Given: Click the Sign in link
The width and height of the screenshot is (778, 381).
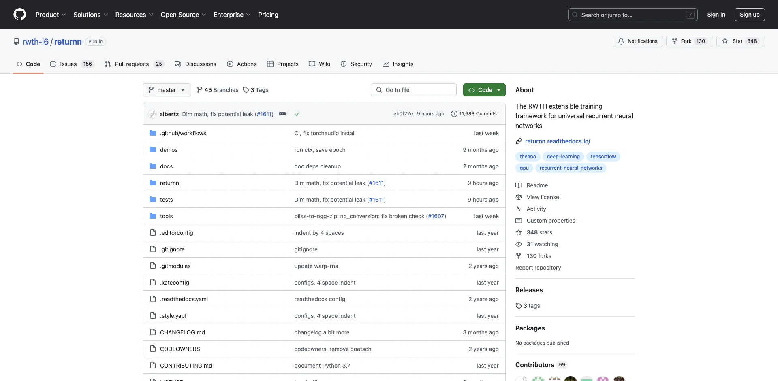Looking at the screenshot, I should click(x=716, y=15).
